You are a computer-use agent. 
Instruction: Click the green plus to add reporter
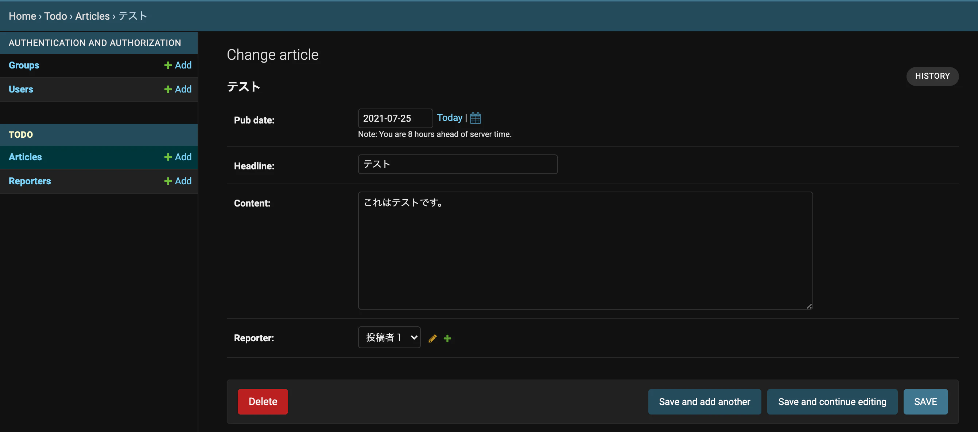click(x=447, y=338)
